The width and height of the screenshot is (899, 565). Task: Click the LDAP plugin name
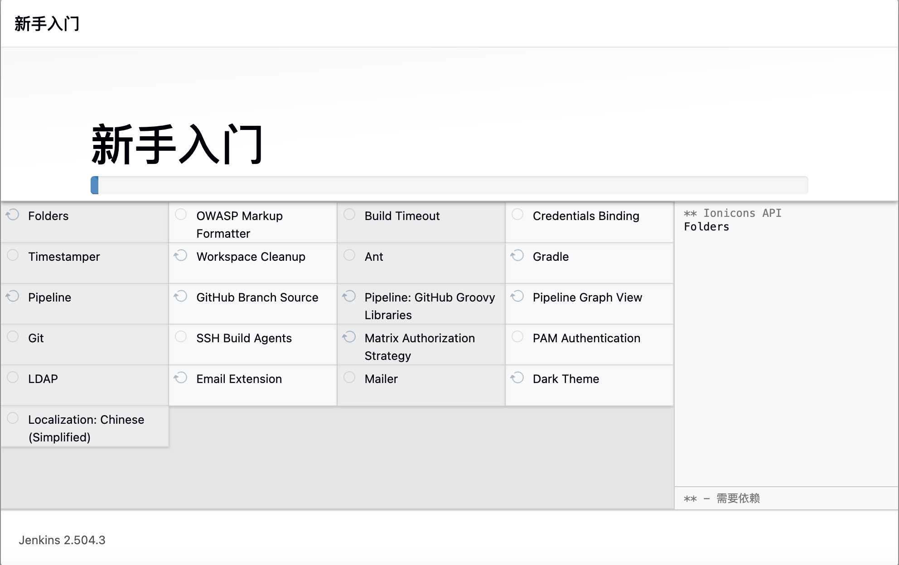[x=43, y=379]
